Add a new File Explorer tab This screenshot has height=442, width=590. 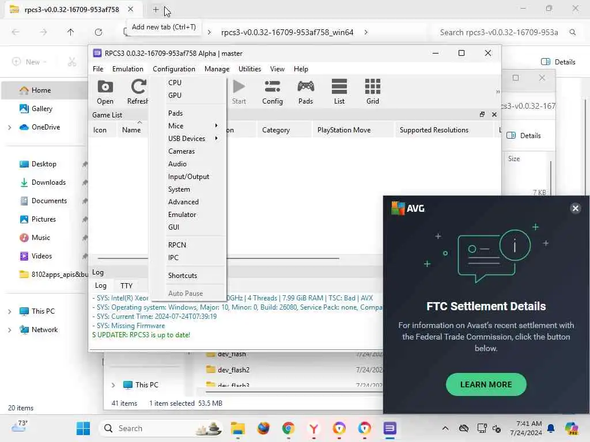156,10
